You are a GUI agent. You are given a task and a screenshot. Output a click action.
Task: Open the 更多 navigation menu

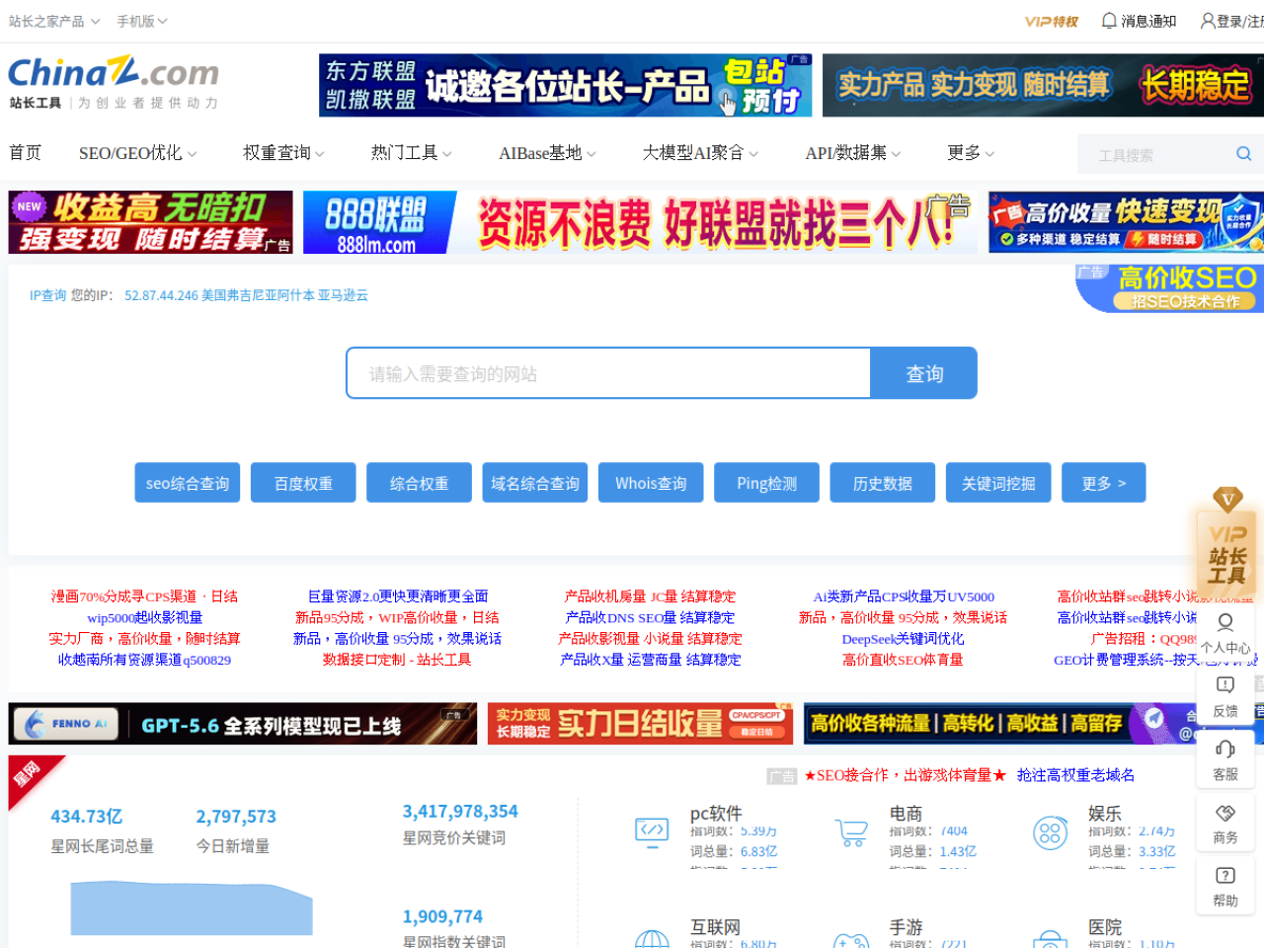pyautogui.click(x=972, y=153)
